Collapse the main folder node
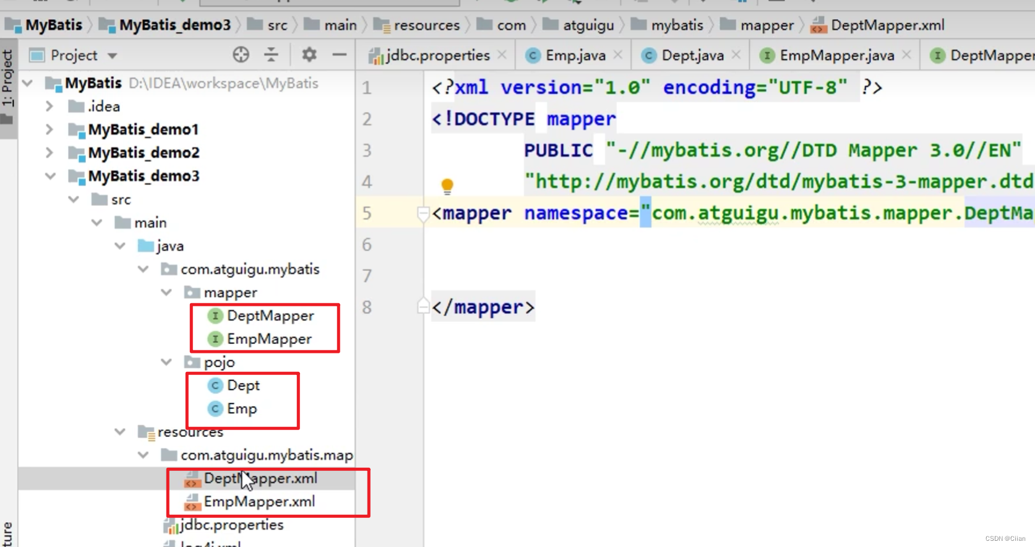 click(97, 223)
